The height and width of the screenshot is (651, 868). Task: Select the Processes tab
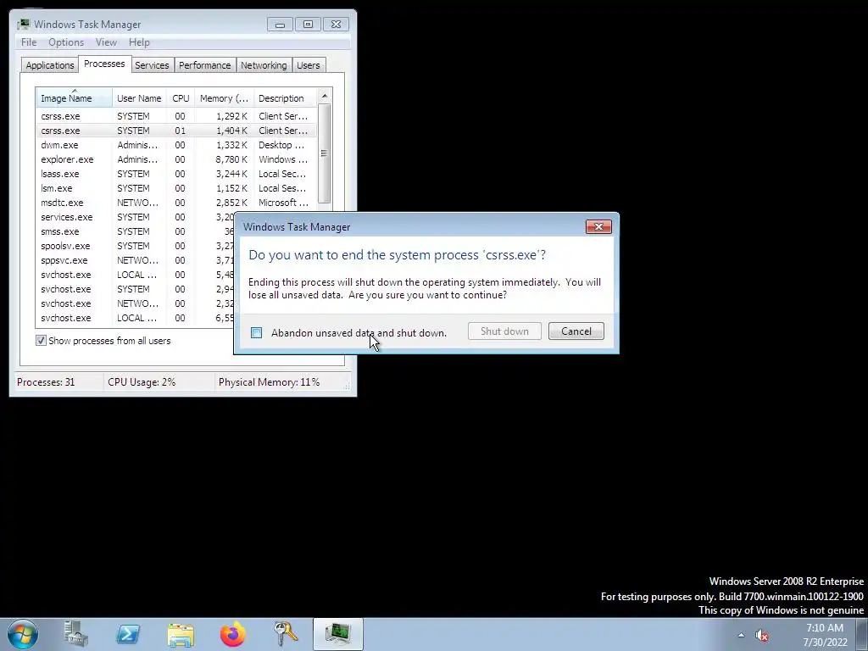click(x=104, y=64)
